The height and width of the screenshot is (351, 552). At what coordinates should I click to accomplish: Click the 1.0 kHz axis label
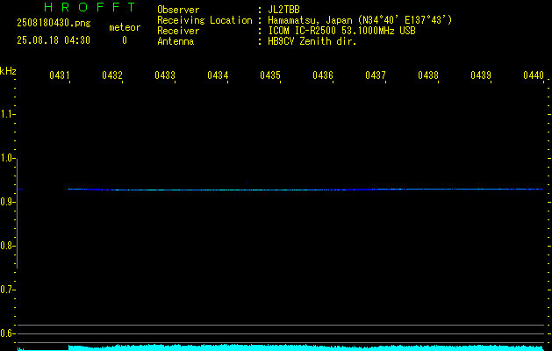(7, 158)
